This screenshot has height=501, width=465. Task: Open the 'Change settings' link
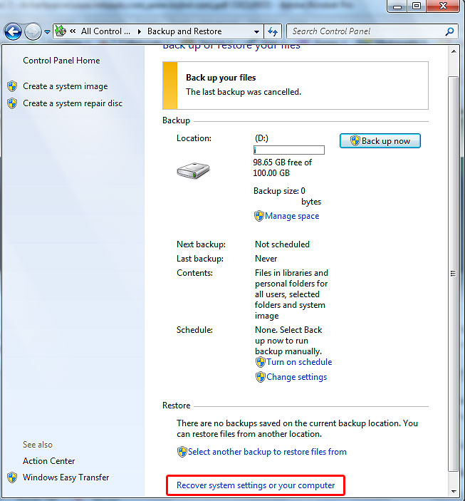click(296, 377)
